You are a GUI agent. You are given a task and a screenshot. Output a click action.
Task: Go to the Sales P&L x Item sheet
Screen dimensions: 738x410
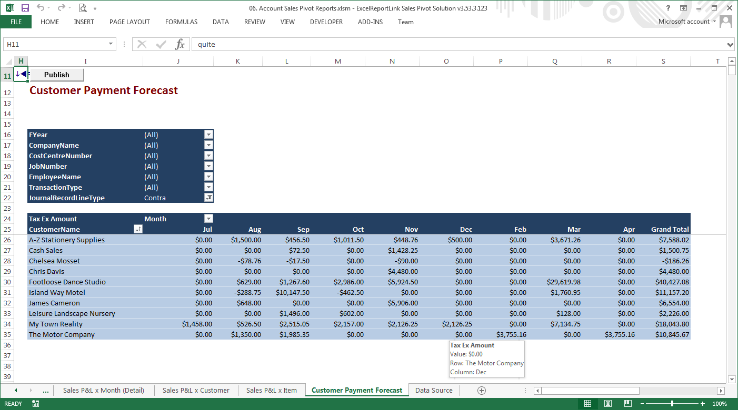pyautogui.click(x=272, y=390)
